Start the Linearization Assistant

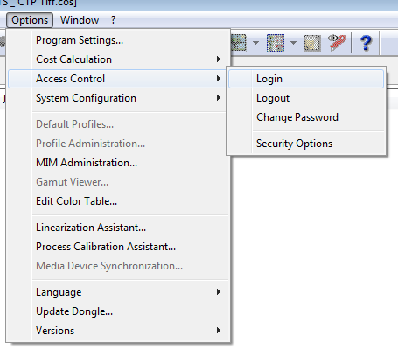[x=119, y=227]
